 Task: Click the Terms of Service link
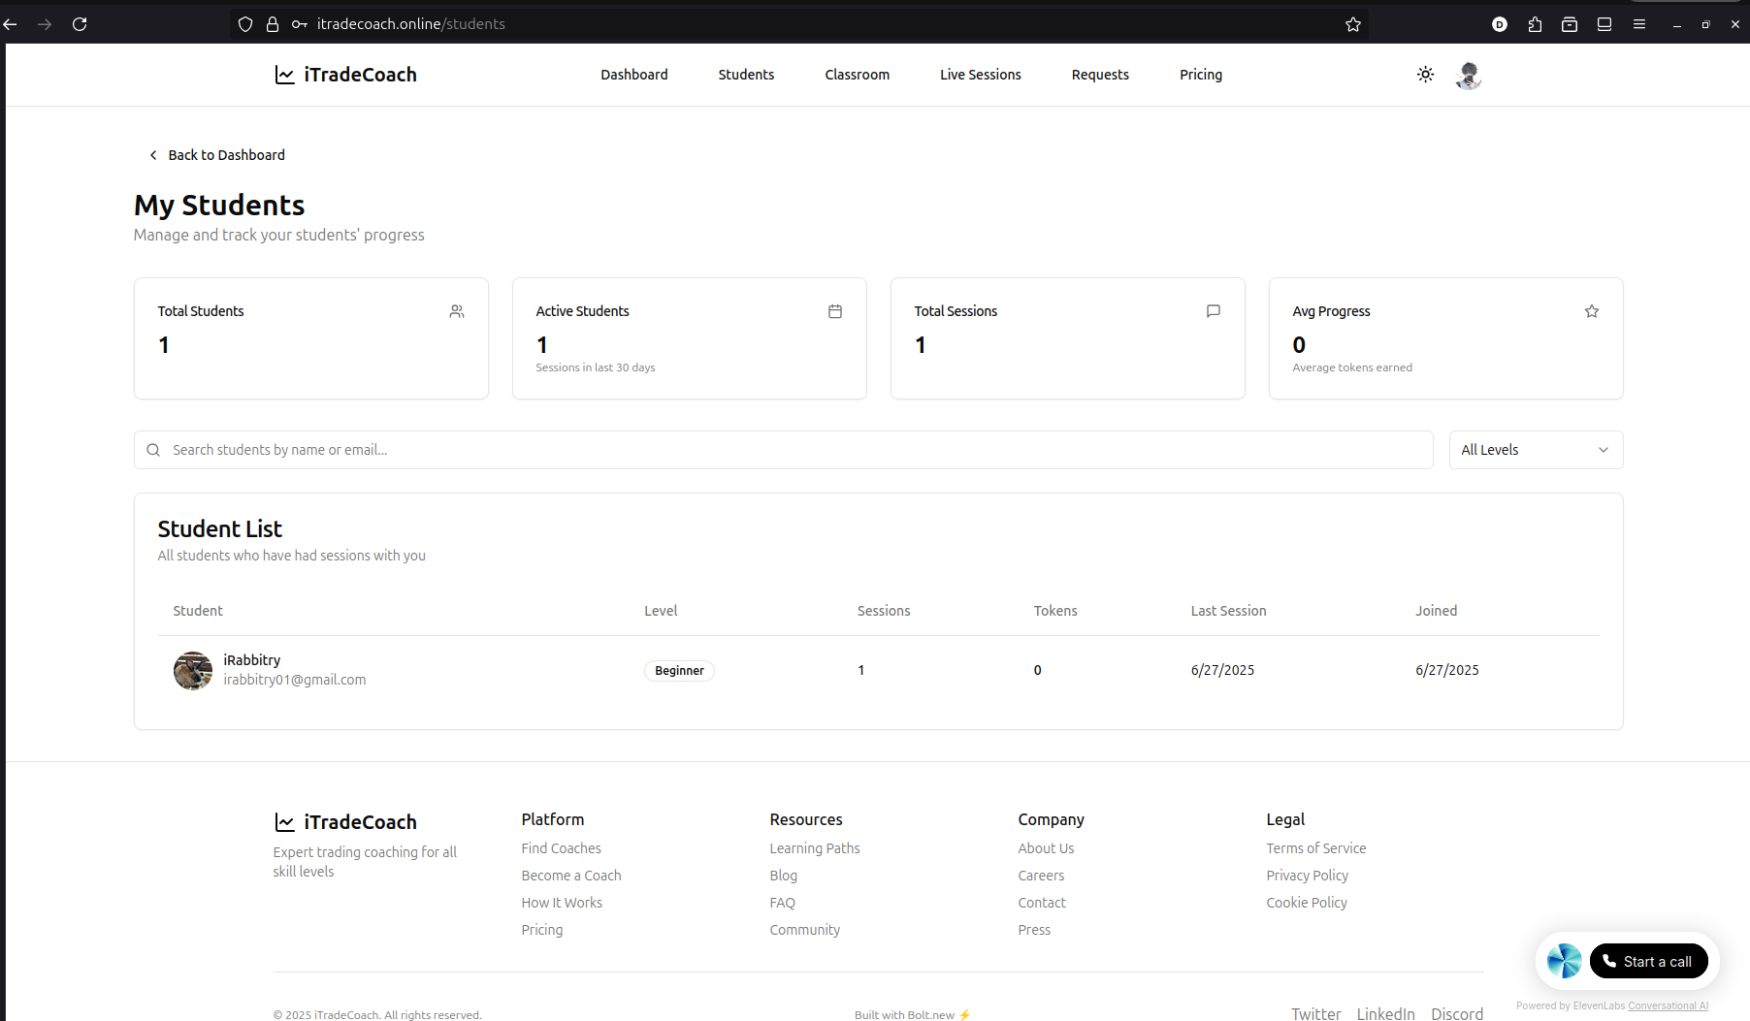coord(1315,848)
